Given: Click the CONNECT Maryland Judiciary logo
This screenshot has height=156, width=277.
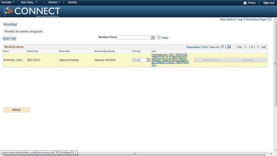Looking at the screenshot, I should click(x=31, y=11).
